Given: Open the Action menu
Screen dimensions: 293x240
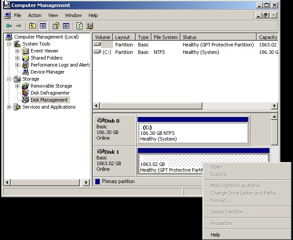Looking at the screenshot, I should 35,15.
